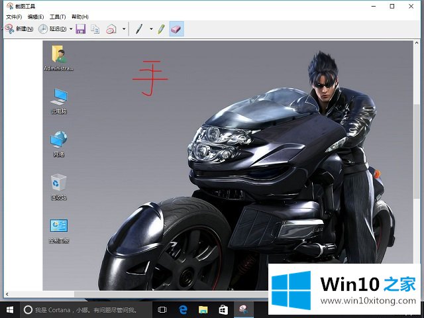The height and width of the screenshot is (318, 424).
Task: Open the Help (帮助) menu
Action: pyautogui.click(x=79, y=17)
